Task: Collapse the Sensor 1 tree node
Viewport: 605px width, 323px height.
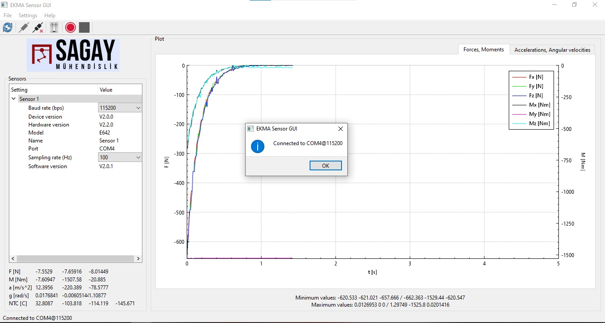Action: pos(14,99)
